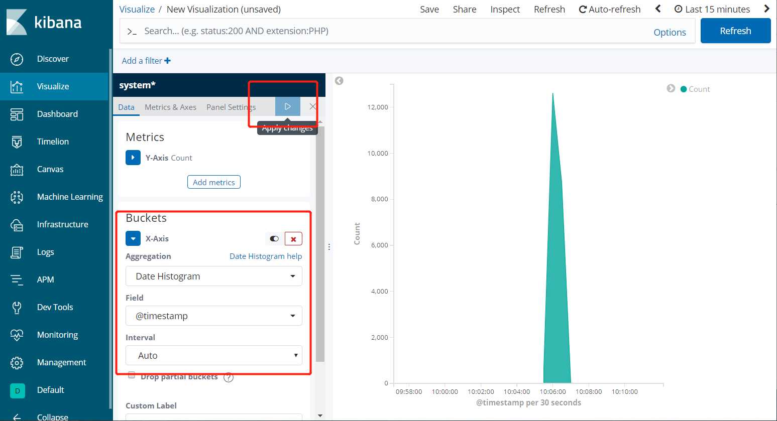
Task: Discard changes with the X icon
Action: click(313, 106)
